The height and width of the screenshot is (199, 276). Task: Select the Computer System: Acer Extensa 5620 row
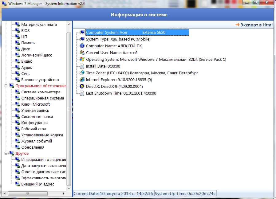(x=137, y=32)
